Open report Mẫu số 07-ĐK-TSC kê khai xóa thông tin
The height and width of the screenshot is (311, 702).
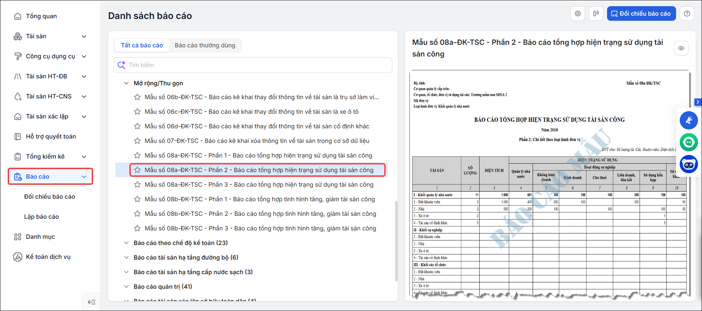point(257,141)
